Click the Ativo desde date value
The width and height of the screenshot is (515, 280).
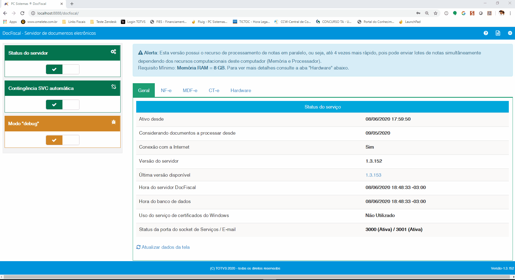pyautogui.click(x=388, y=119)
